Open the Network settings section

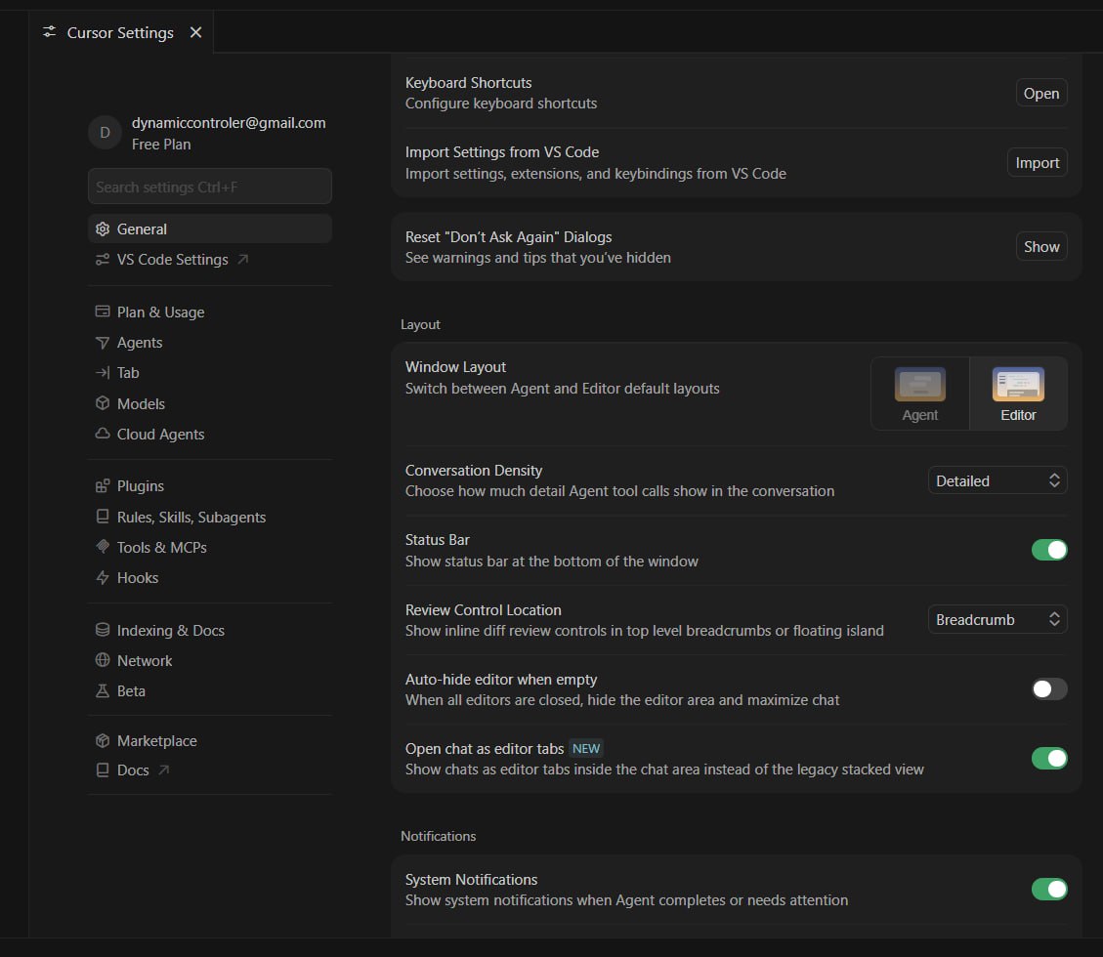click(210, 660)
